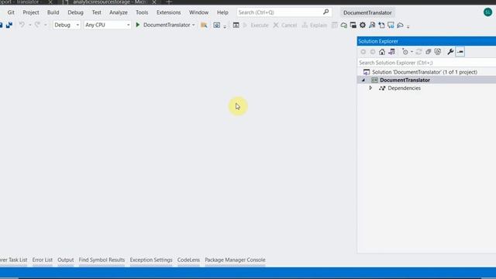Click the Solution Explorer panel title
The width and height of the screenshot is (496, 279).
pos(378,41)
